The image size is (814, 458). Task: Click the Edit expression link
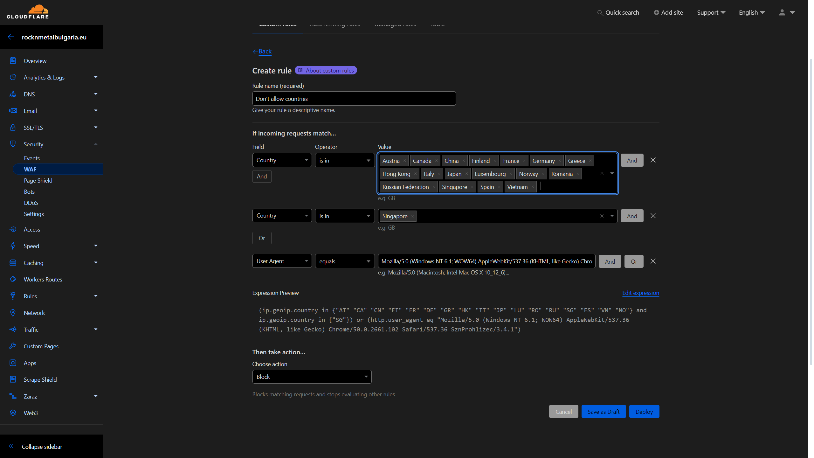[x=640, y=293]
